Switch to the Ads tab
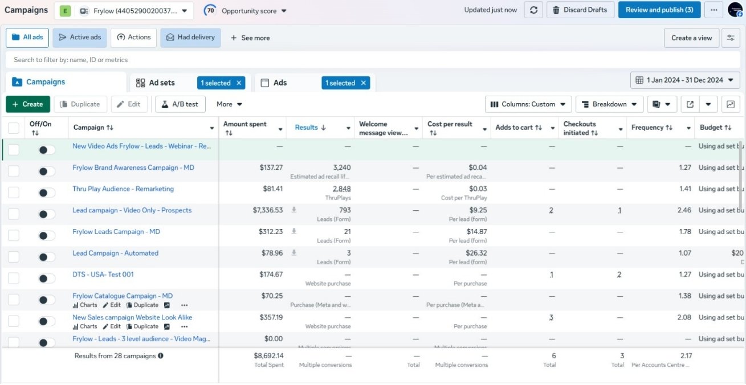 (x=280, y=83)
